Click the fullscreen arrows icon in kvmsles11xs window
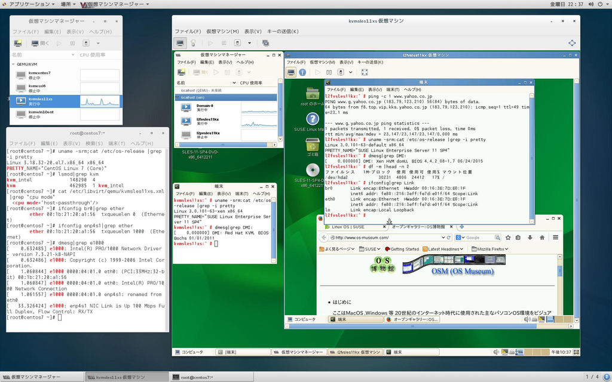 (x=572, y=43)
